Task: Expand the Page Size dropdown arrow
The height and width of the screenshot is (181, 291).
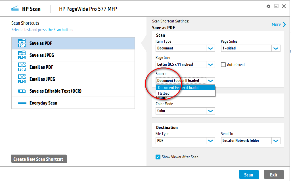Action: (x=210, y=65)
